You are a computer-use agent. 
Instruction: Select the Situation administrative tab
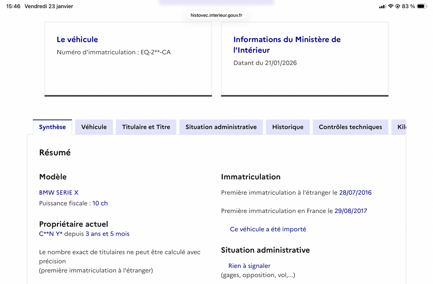[221, 127]
